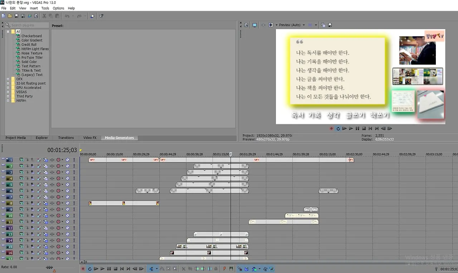This screenshot has height=273, width=458.
Task: Click the record button in the timeline transport
Action: tap(83, 269)
